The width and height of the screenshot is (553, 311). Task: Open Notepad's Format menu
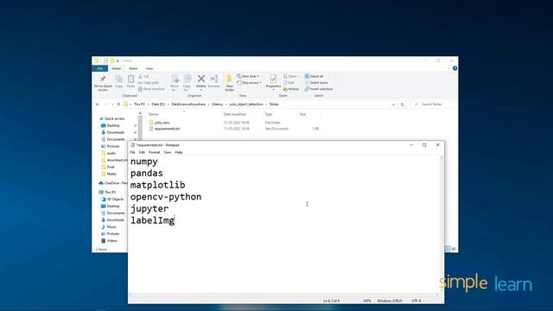[x=154, y=152]
